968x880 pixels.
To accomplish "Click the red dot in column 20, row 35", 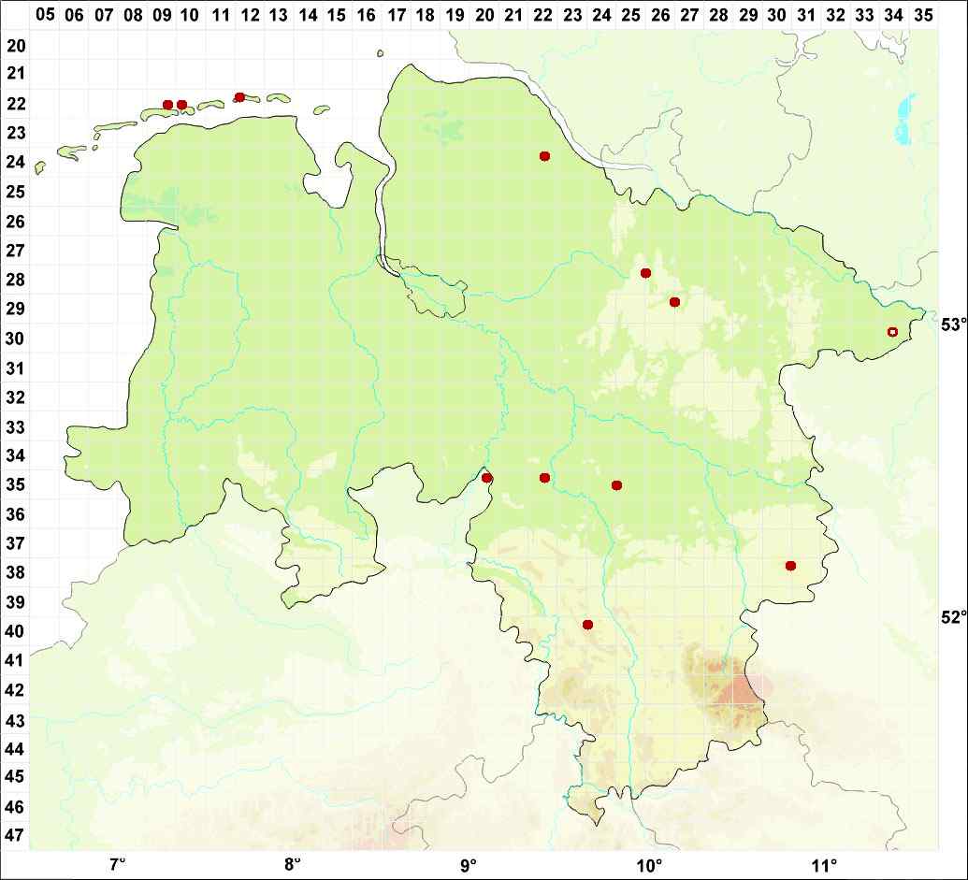I will click(486, 478).
